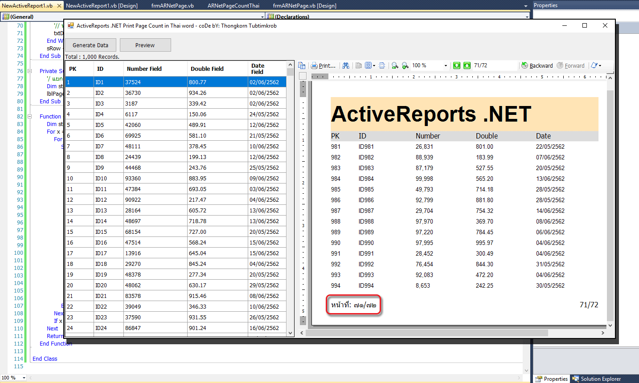Open the Print dialog from viewer toolbar
The width and height of the screenshot is (639, 383).
pyautogui.click(x=323, y=65)
